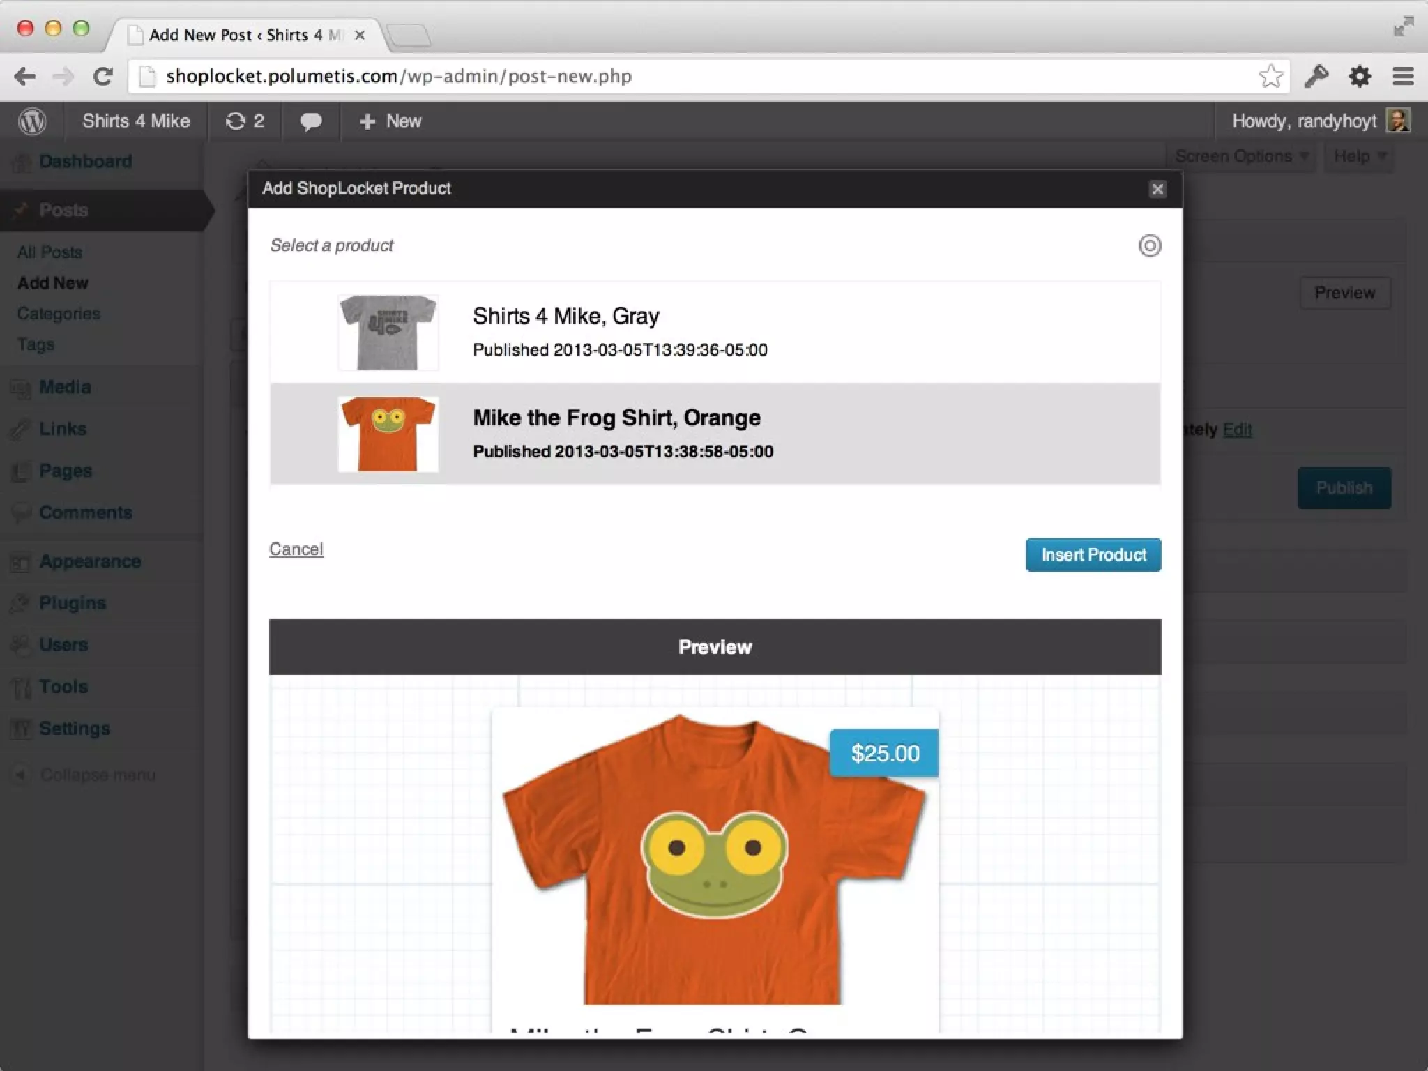The width and height of the screenshot is (1428, 1071).
Task: Click the circular refresh icon beside Select a product
Action: (x=1150, y=245)
